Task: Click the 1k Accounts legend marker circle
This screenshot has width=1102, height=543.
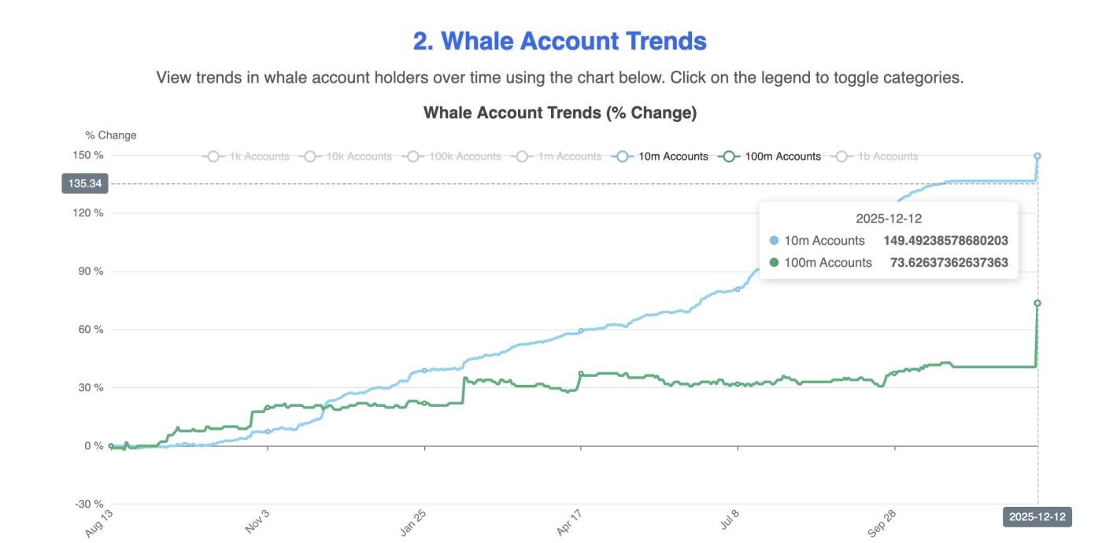Action: point(213,156)
